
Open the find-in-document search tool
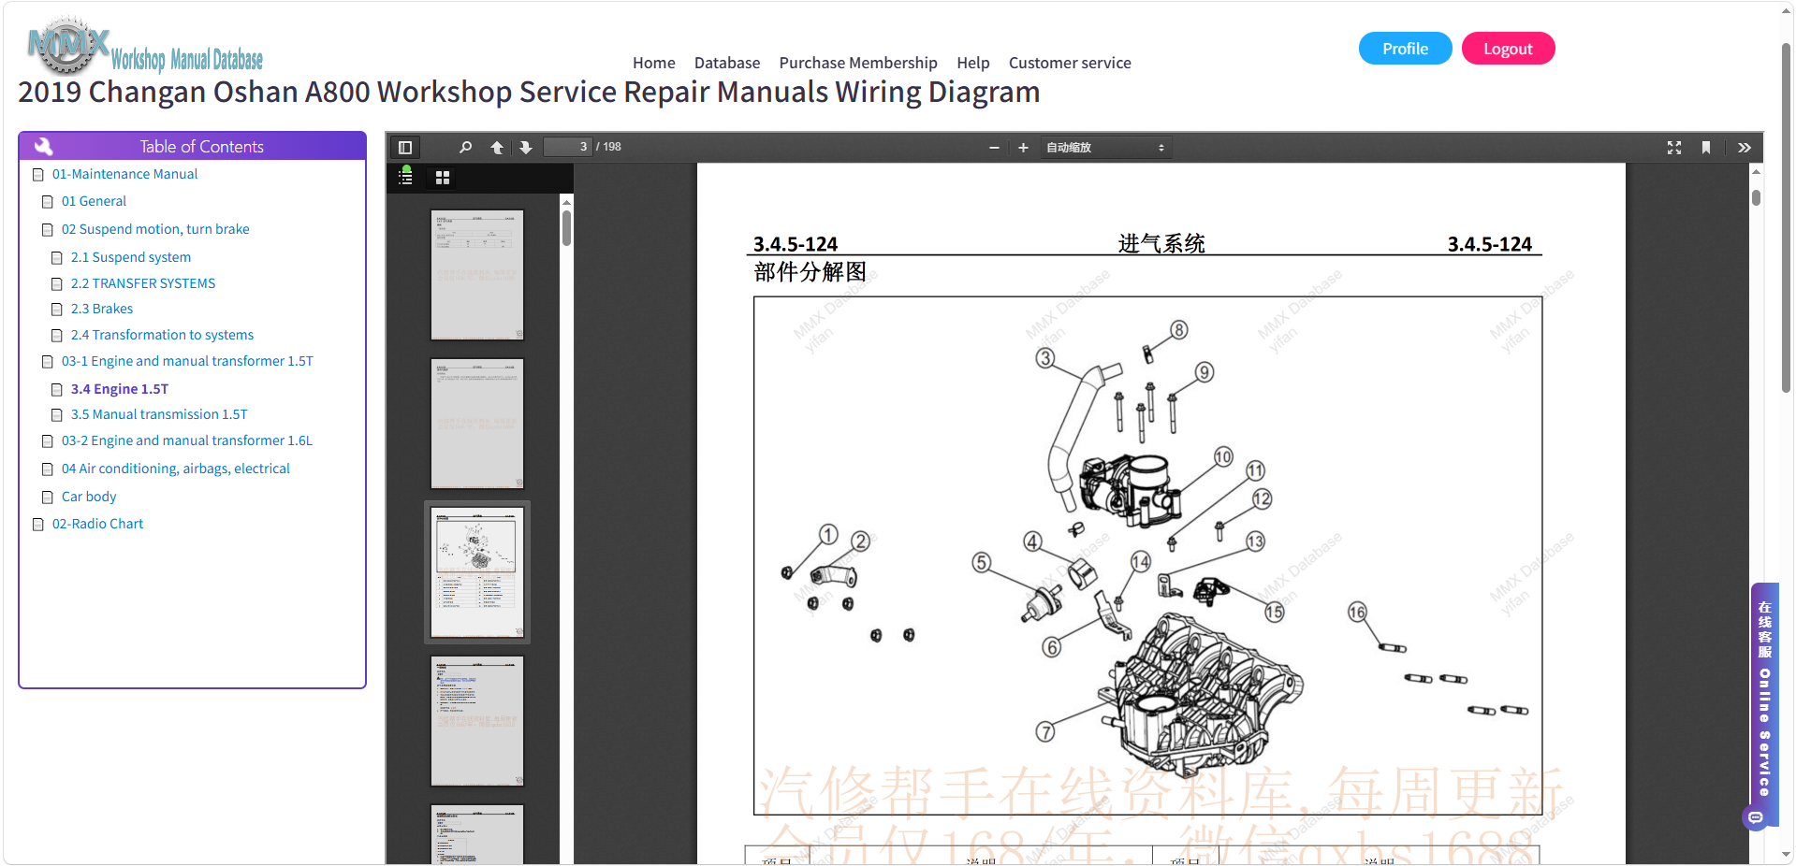pyautogui.click(x=465, y=147)
